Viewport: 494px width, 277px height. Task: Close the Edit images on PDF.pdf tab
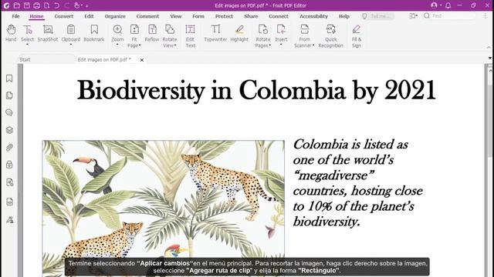click(x=142, y=60)
